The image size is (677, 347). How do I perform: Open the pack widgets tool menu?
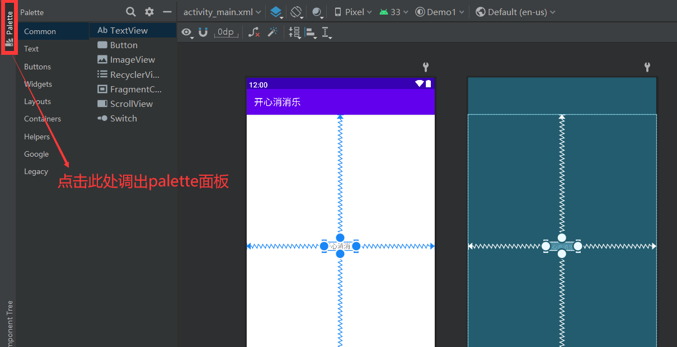pyautogui.click(x=294, y=32)
